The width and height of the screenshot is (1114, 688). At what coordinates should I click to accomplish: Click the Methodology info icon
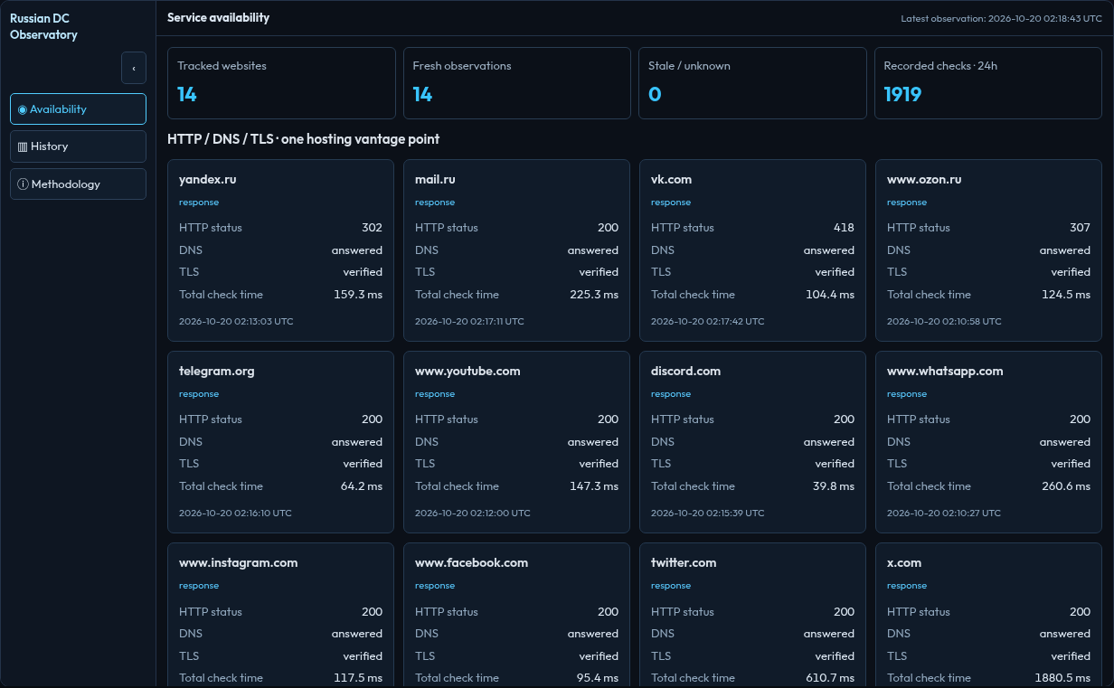23,184
